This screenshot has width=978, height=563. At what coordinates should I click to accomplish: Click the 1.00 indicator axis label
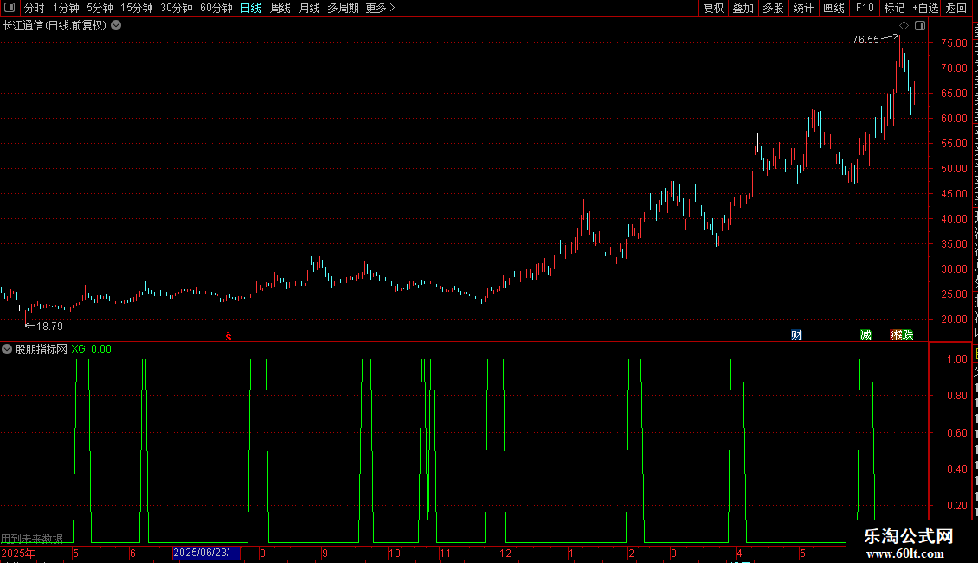point(956,359)
